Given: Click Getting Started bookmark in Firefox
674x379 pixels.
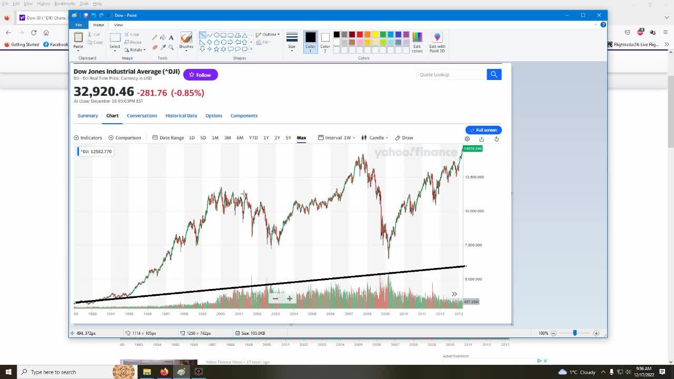Looking at the screenshot, I should [22, 45].
